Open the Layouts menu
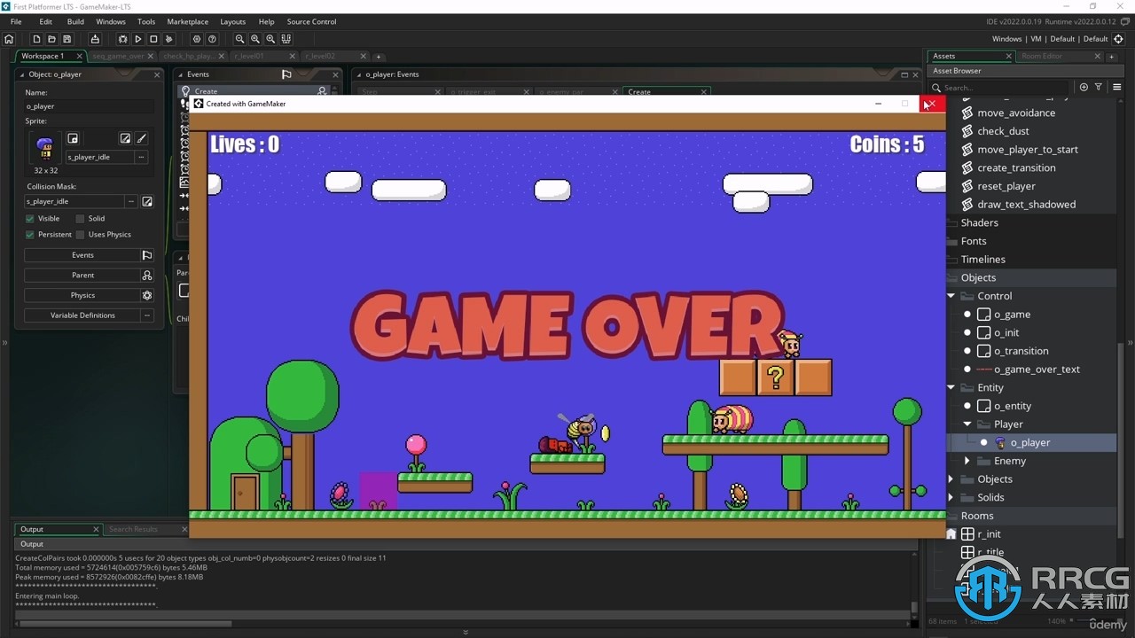Screen dimensions: 1135x638 point(233,21)
